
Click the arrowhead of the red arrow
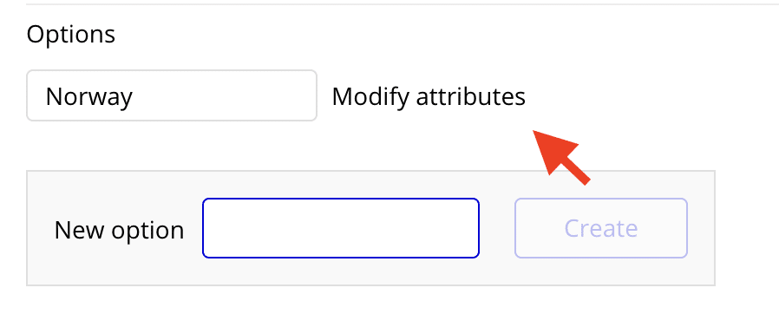(x=551, y=147)
